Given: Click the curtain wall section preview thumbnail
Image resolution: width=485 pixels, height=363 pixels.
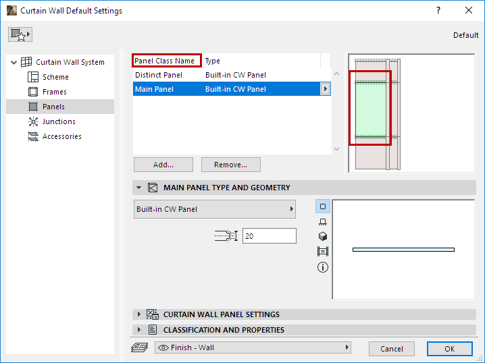Looking at the screenshot, I should click(x=411, y=113).
